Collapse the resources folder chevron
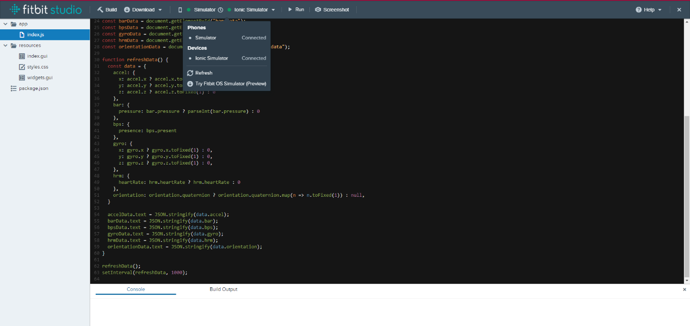The height and width of the screenshot is (326, 690). [x=5, y=45]
